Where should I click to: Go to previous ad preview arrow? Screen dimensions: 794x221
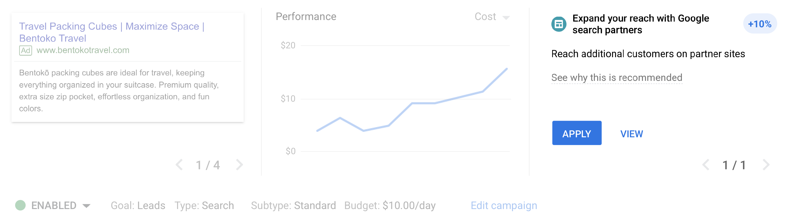coord(179,165)
